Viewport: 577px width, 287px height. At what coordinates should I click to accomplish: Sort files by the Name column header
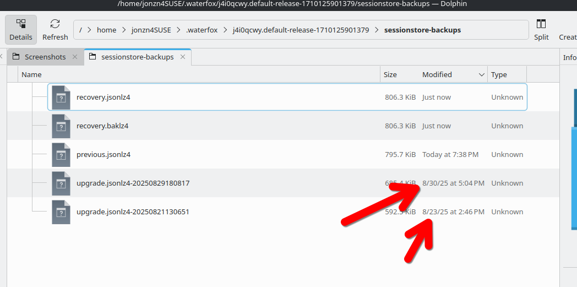click(x=199, y=75)
